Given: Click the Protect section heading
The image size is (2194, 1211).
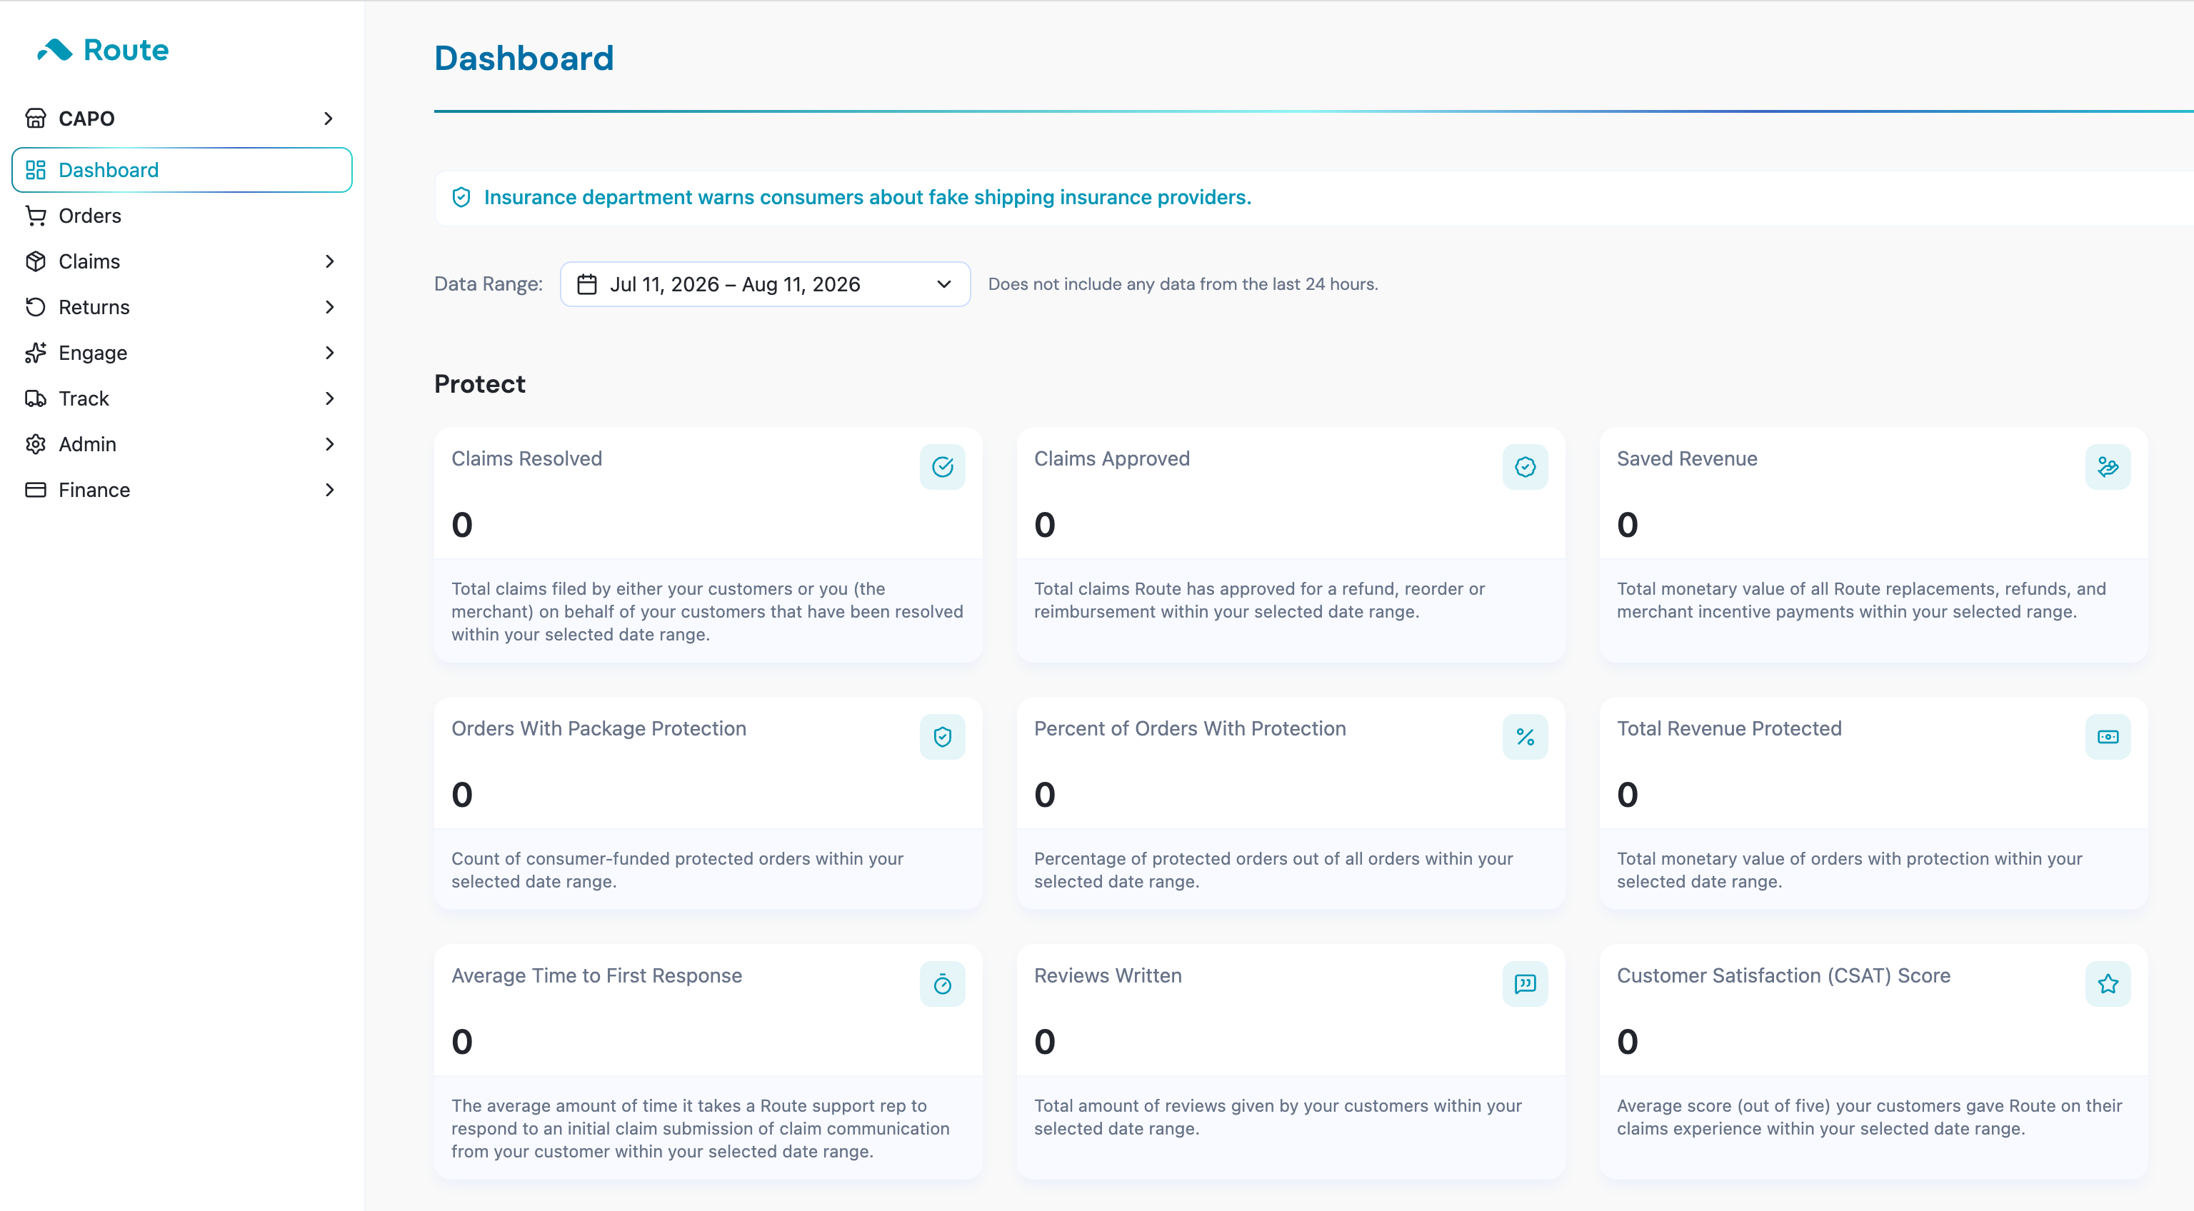Looking at the screenshot, I should [479, 384].
